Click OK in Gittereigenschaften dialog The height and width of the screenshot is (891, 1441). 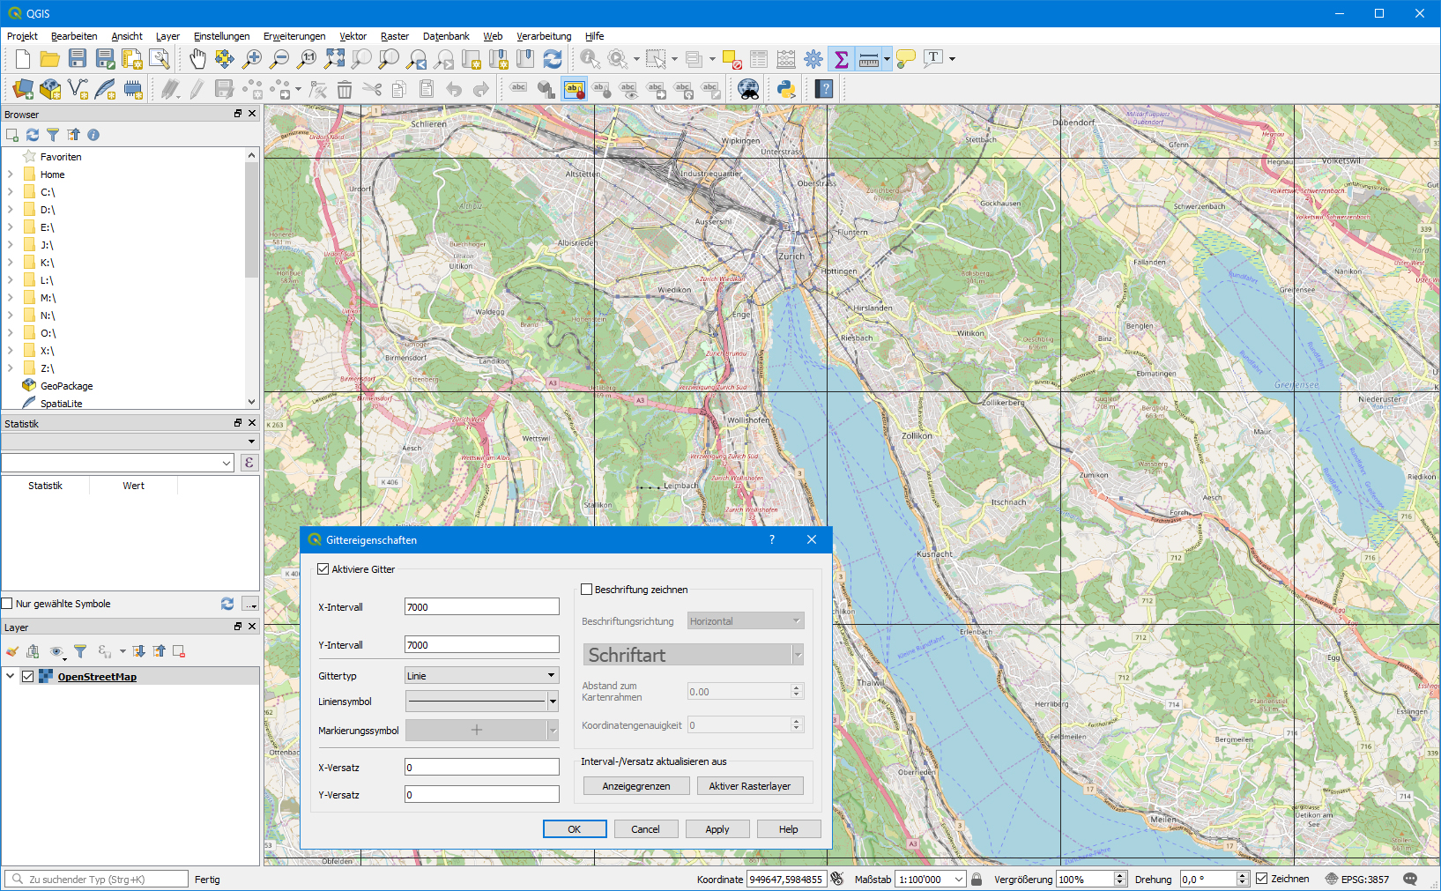575,829
